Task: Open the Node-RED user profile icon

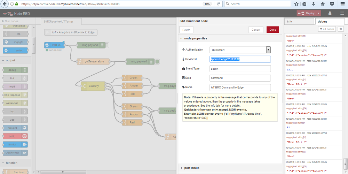Action: point(330,13)
